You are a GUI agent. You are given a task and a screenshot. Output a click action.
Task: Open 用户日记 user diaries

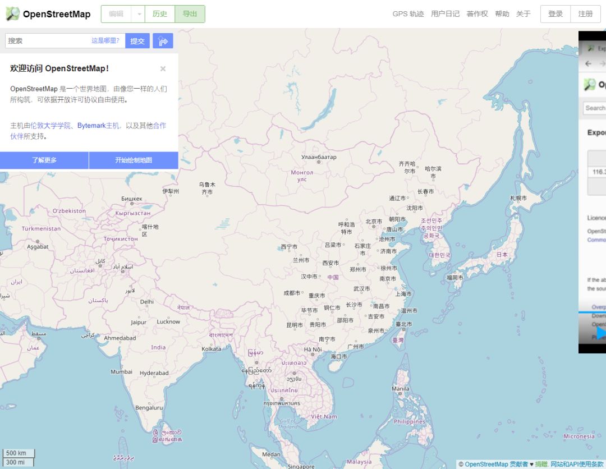[445, 14]
